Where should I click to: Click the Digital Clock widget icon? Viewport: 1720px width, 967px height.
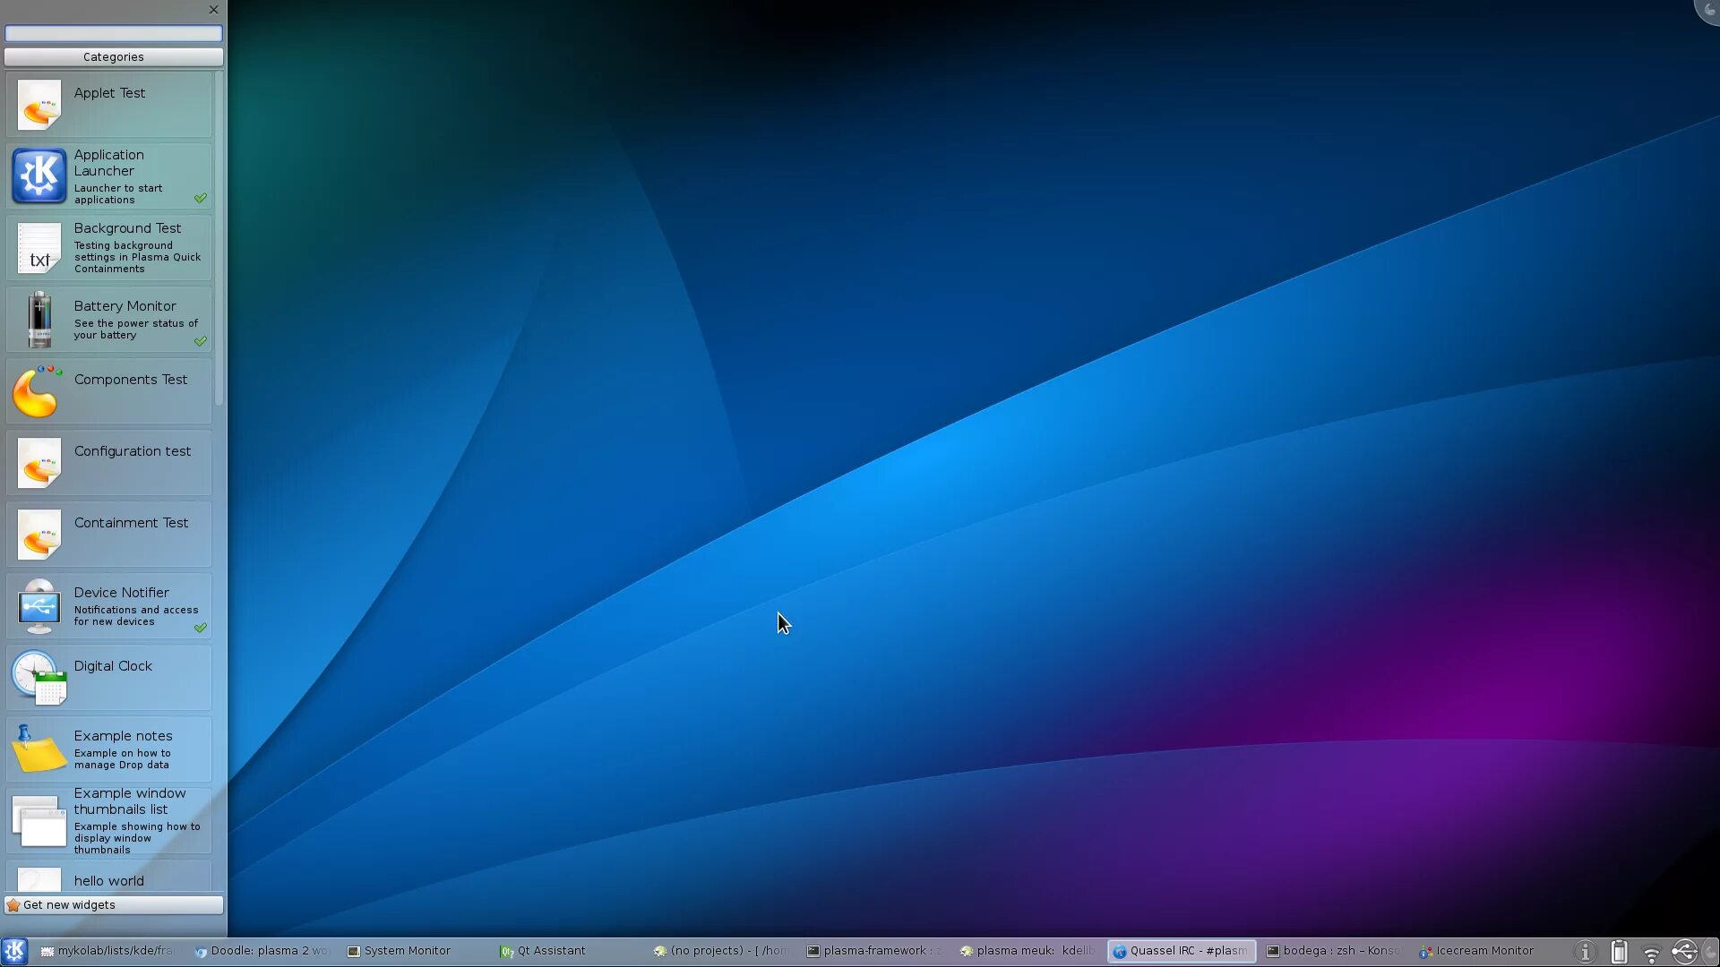click(x=39, y=678)
